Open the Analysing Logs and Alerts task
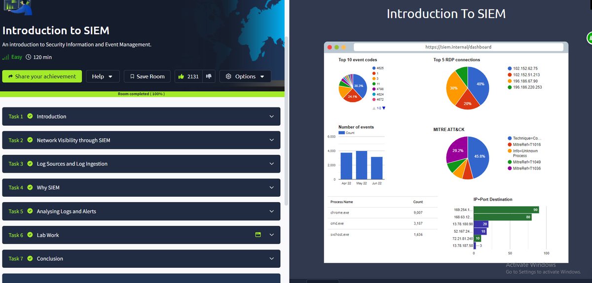The height and width of the screenshot is (283, 592). [141, 211]
